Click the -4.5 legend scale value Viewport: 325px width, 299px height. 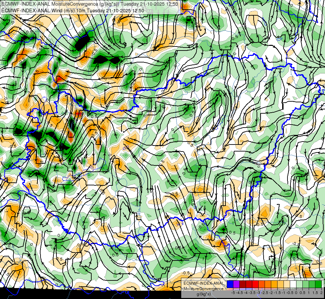240,293
